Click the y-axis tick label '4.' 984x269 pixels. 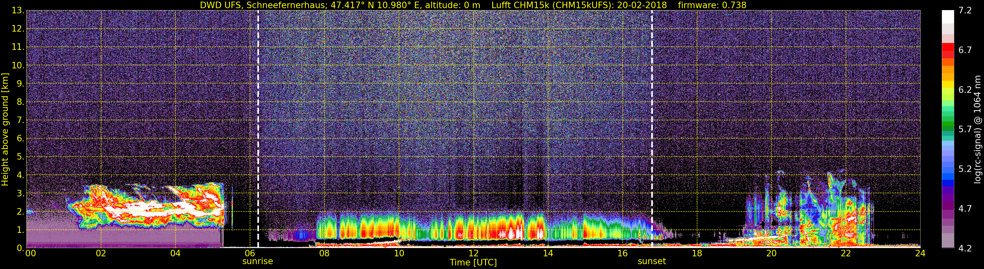tap(21, 175)
